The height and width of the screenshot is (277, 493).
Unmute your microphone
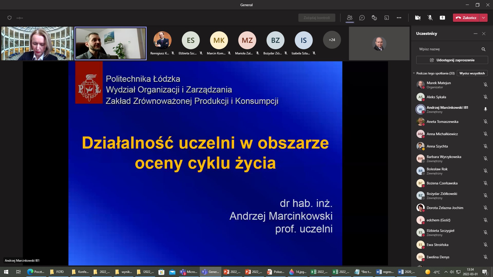[430, 18]
